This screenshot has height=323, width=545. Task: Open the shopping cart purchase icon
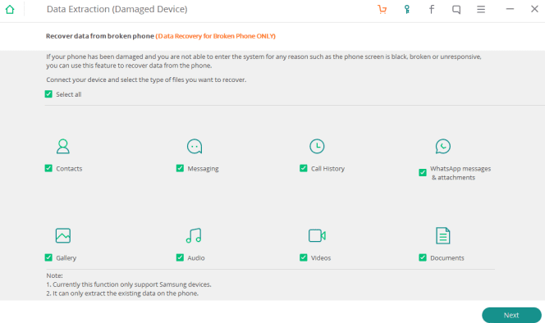(382, 9)
